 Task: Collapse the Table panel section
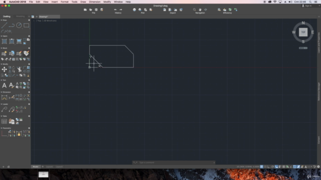(2, 116)
